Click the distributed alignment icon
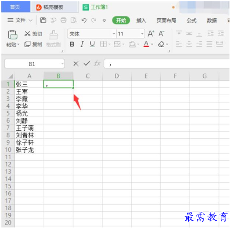Image resolution: width=231 pixels, height=229 pixels. (x=220, y=44)
